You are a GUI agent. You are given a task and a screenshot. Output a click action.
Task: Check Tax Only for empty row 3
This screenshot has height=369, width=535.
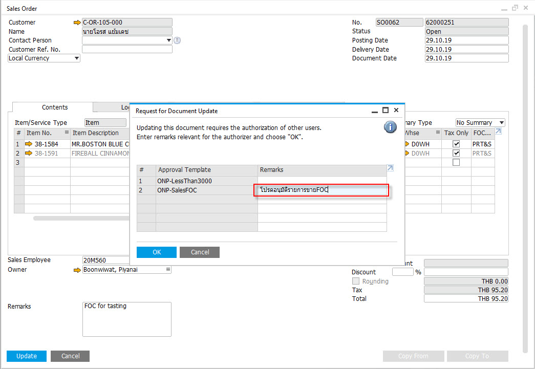click(x=456, y=162)
